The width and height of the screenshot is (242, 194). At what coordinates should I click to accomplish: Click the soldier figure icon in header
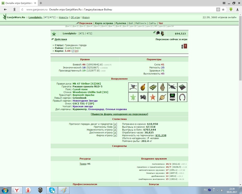pos(162,33)
